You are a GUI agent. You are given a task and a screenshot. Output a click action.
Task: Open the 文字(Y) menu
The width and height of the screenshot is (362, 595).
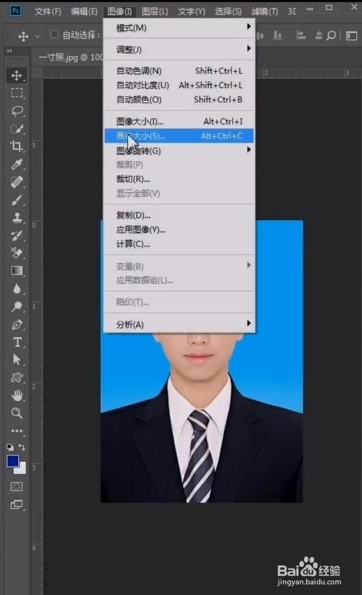(x=192, y=12)
